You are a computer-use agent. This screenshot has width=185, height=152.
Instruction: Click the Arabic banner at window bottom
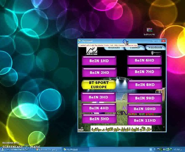(x=121, y=128)
